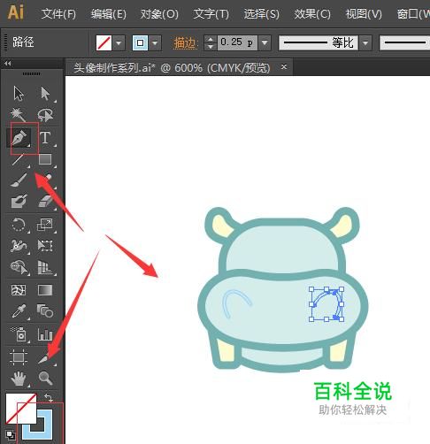Select the Paintbrush tool
This screenshot has width=430, height=444.
click(x=19, y=180)
